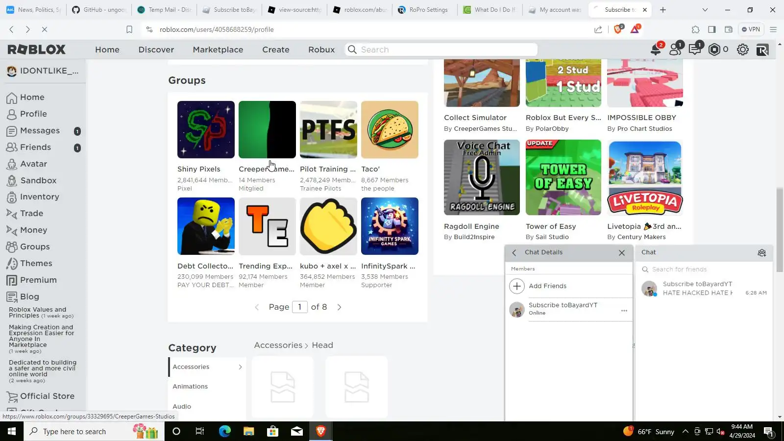Image resolution: width=784 pixels, height=441 pixels.
Task: Open Microsoft Edge from the taskbar
Action: (x=225, y=431)
